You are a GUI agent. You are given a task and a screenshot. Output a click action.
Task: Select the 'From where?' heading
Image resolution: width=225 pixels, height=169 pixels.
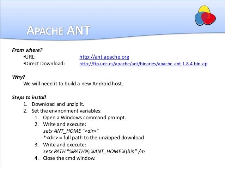click(x=27, y=50)
